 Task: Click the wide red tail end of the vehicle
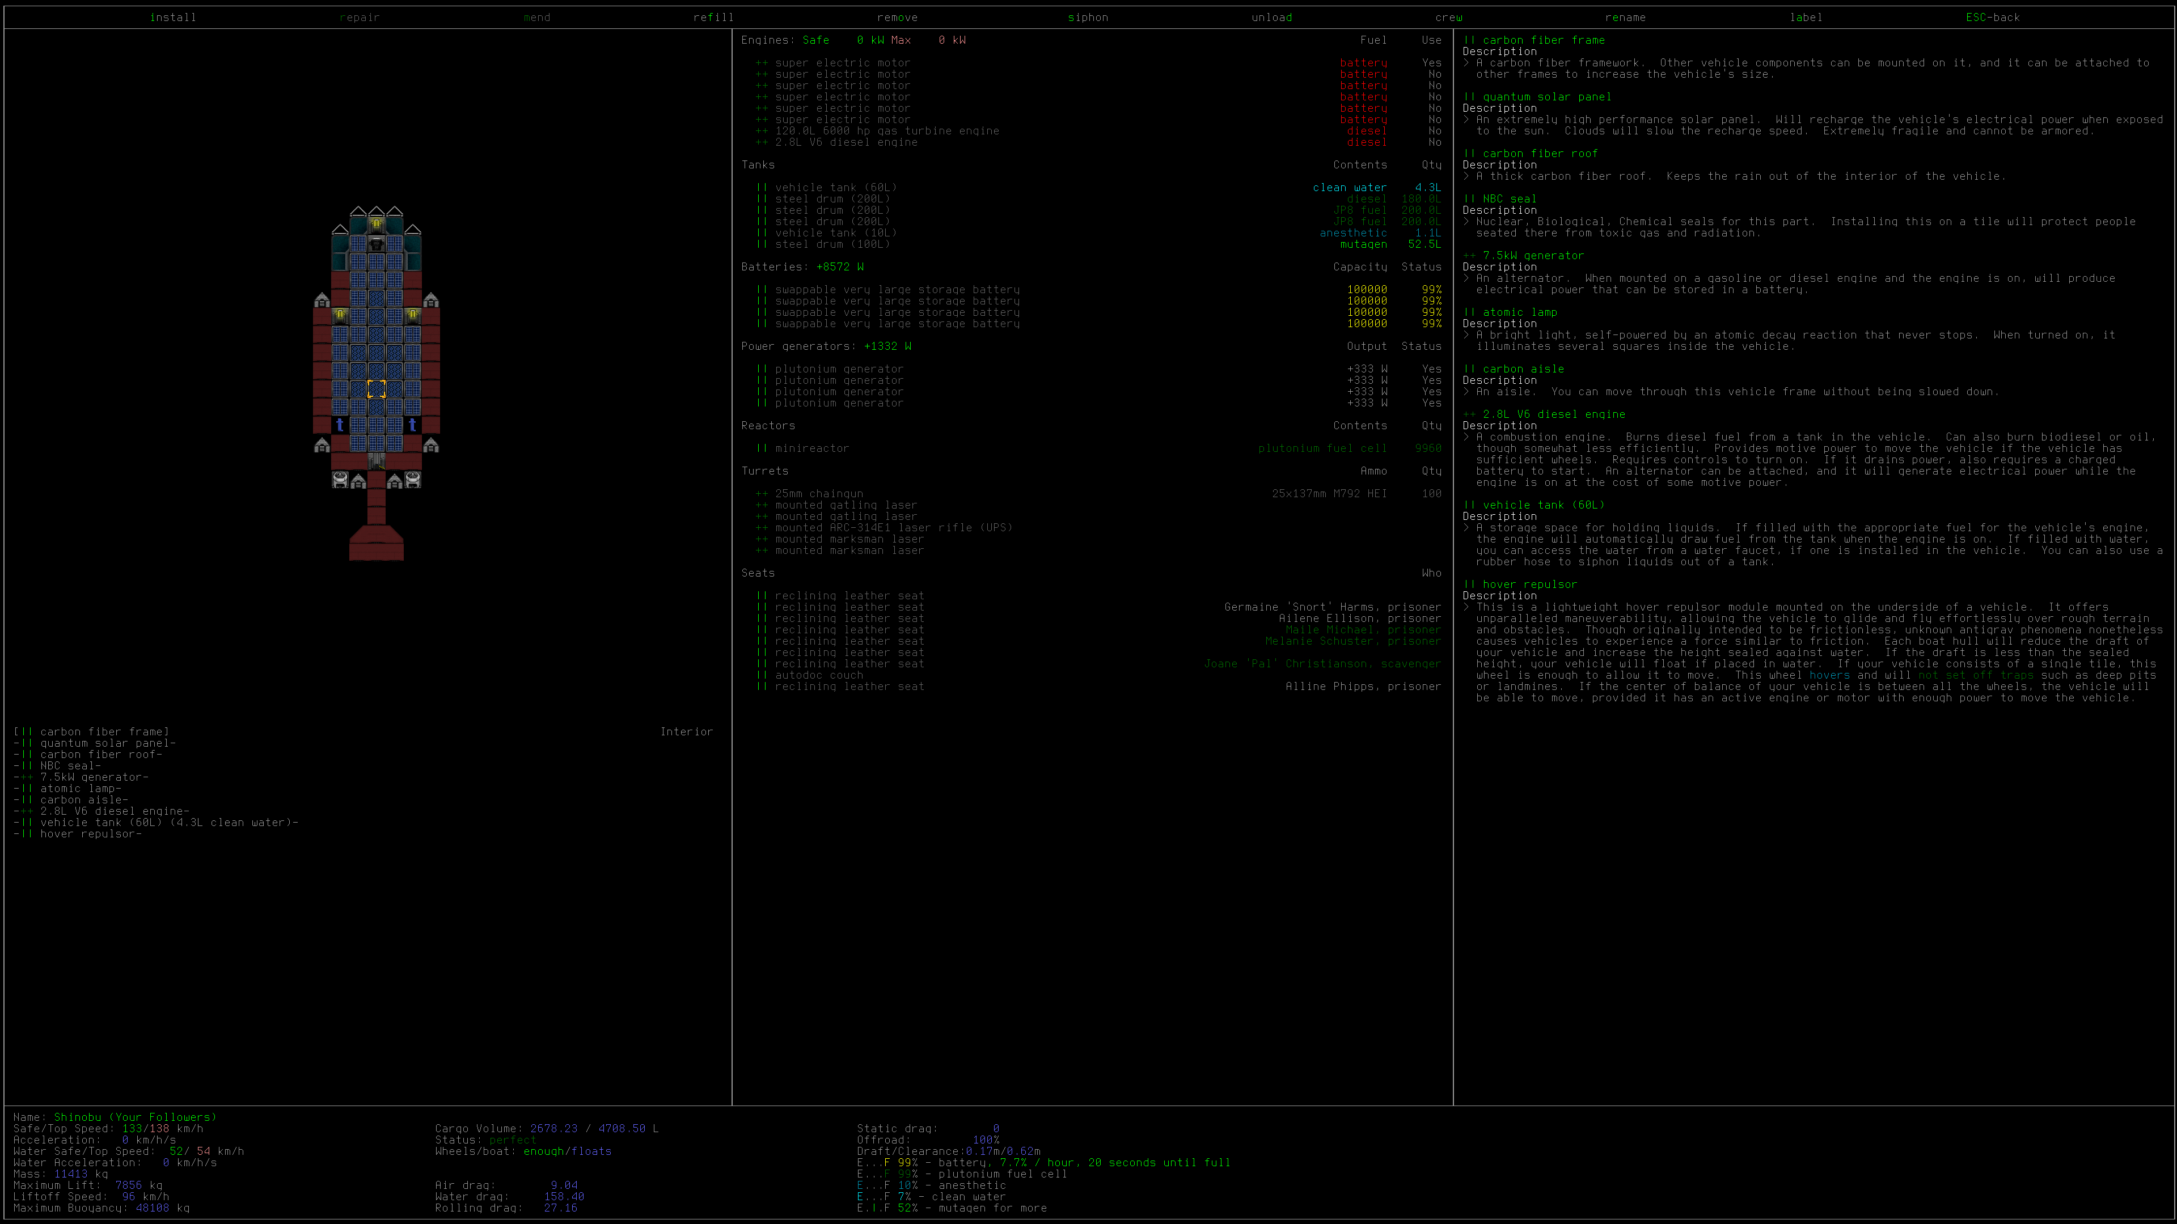click(376, 543)
